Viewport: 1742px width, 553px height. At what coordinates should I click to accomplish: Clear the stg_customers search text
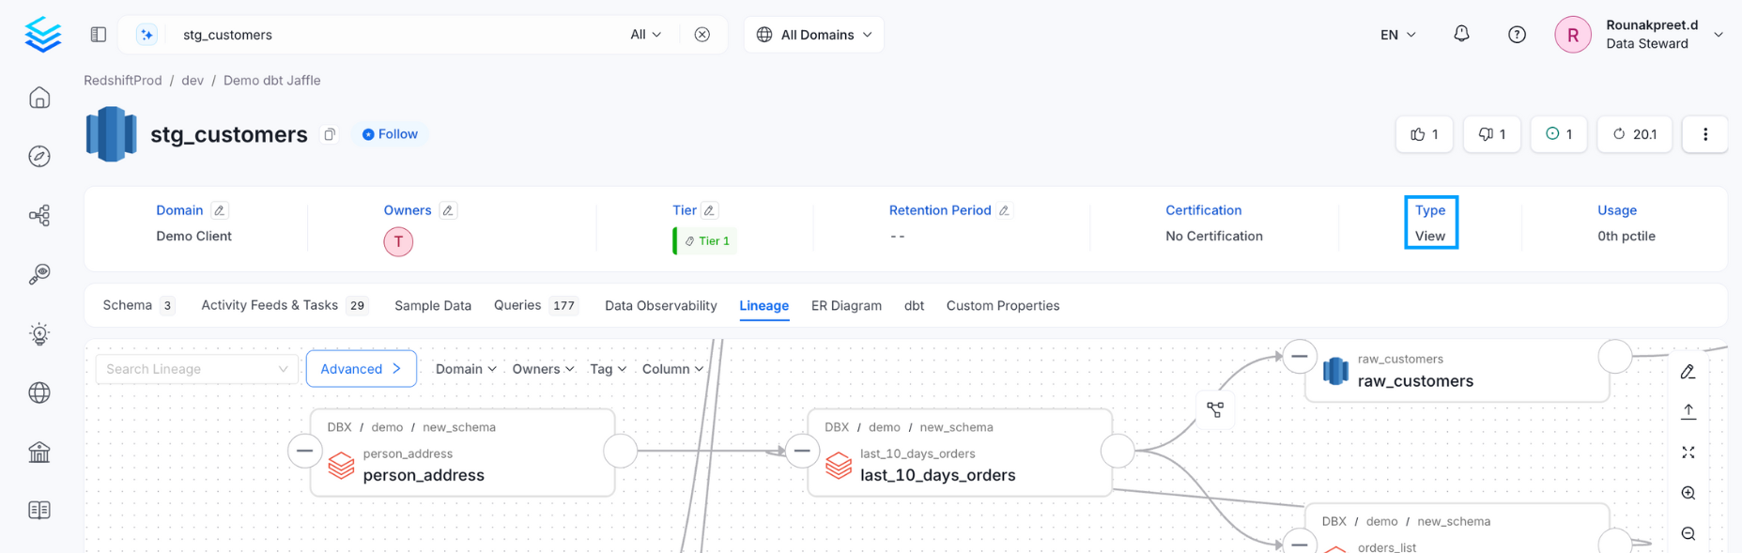(701, 35)
